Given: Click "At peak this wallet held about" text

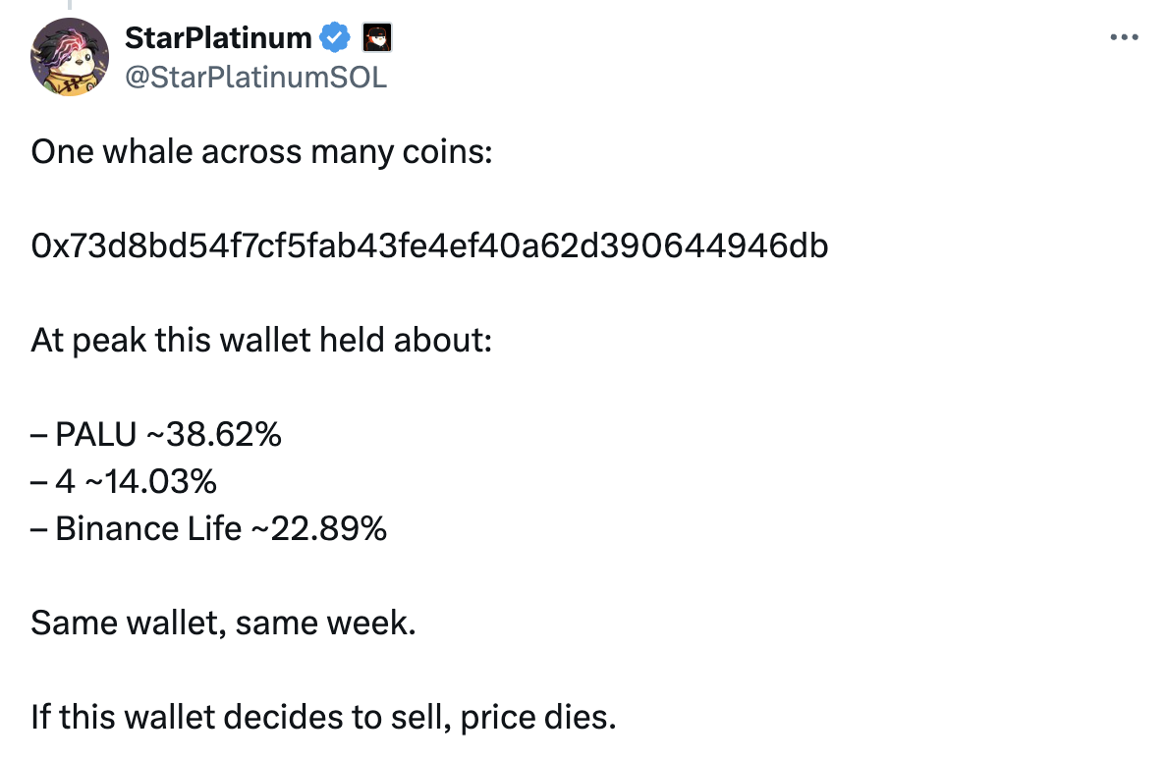Looking at the screenshot, I should pos(260,341).
